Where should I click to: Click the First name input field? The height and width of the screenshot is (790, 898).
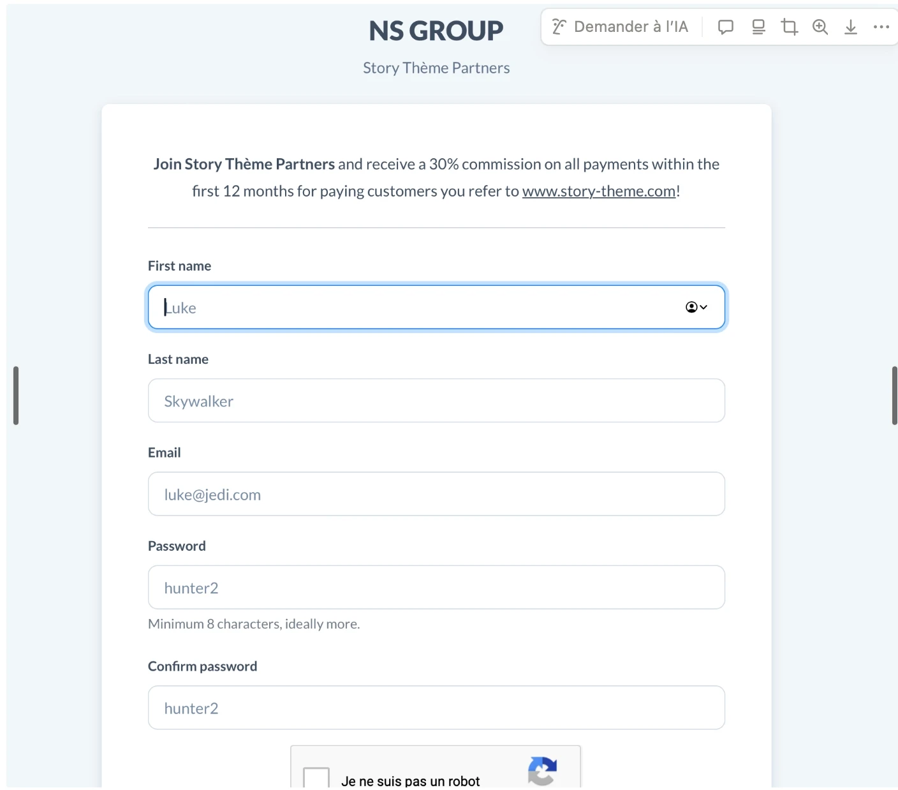coord(415,308)
